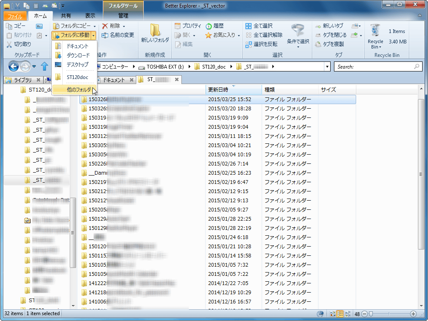Open the navigation history dropdown arrow
This screenshot has height=321, width=428.
(x=34, y=66)
